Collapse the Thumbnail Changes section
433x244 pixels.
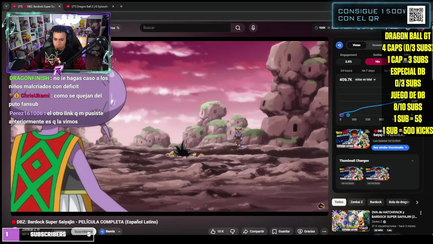412,161
